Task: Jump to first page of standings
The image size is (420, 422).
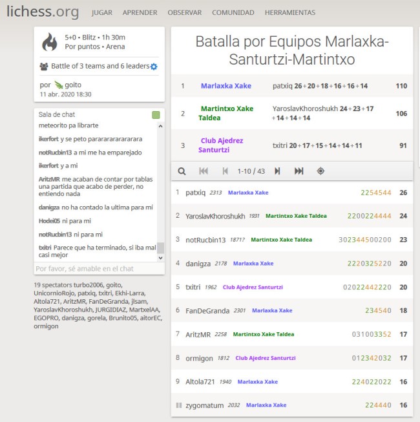Action: tap(204, 171)
